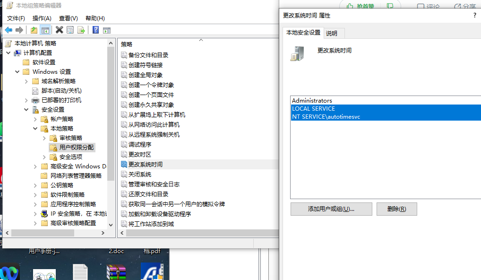This screenshot has height=280, width=481.
Task: Click the Properties toolbar icon
Action: [70, 30]
